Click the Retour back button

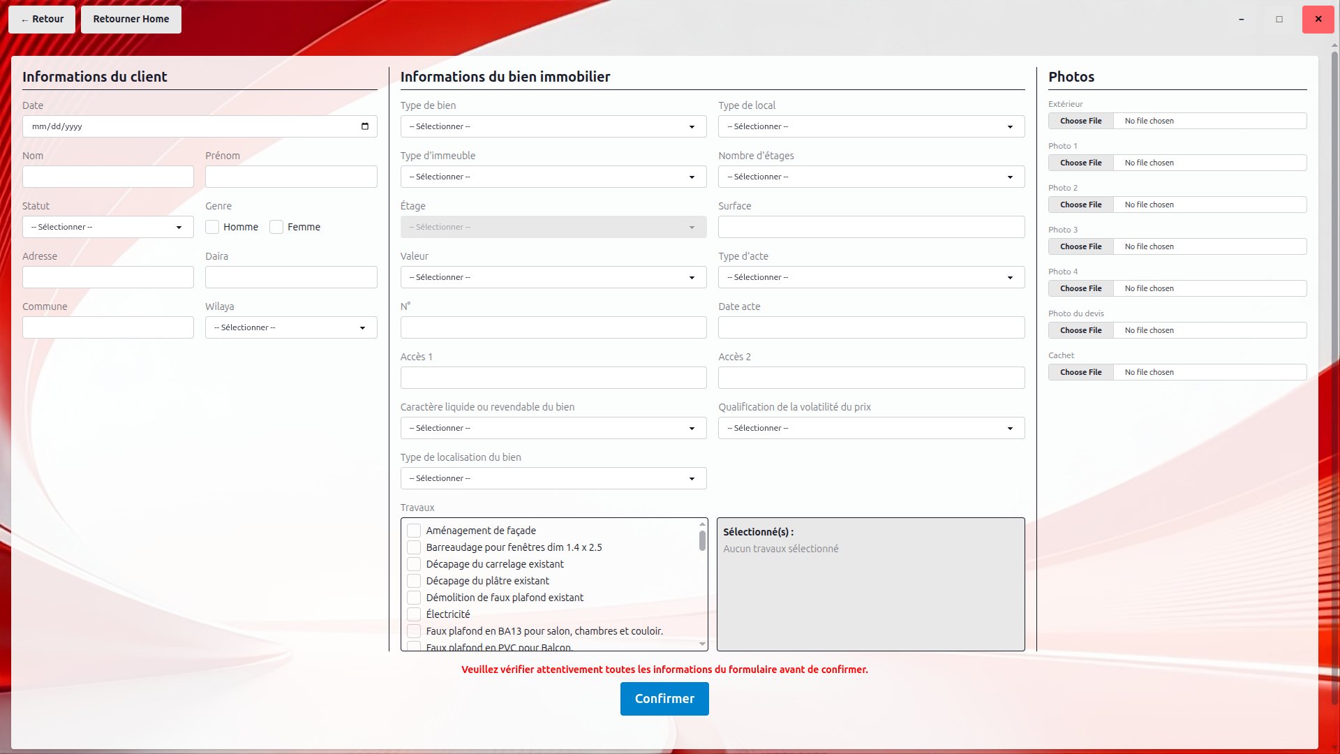tap(42, 20)
